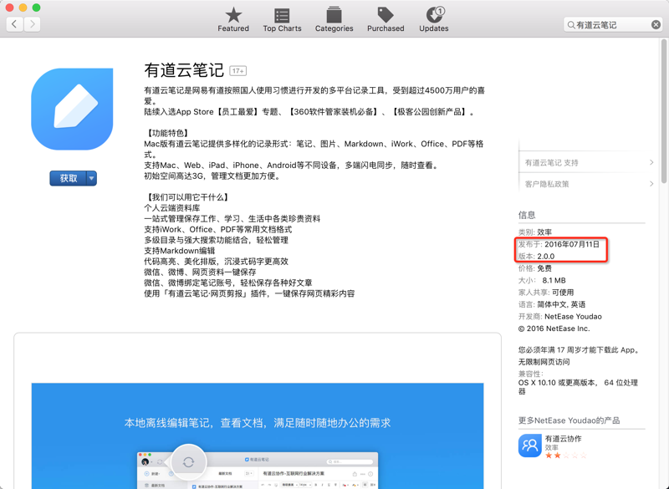Go back with the left arrow button
The image size is (669, 489).
[14, 24]
